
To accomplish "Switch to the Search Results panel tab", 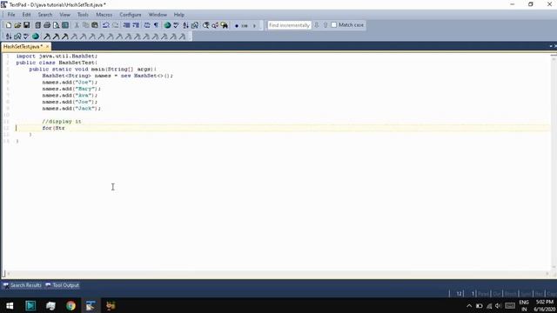I will coord(23,285).
